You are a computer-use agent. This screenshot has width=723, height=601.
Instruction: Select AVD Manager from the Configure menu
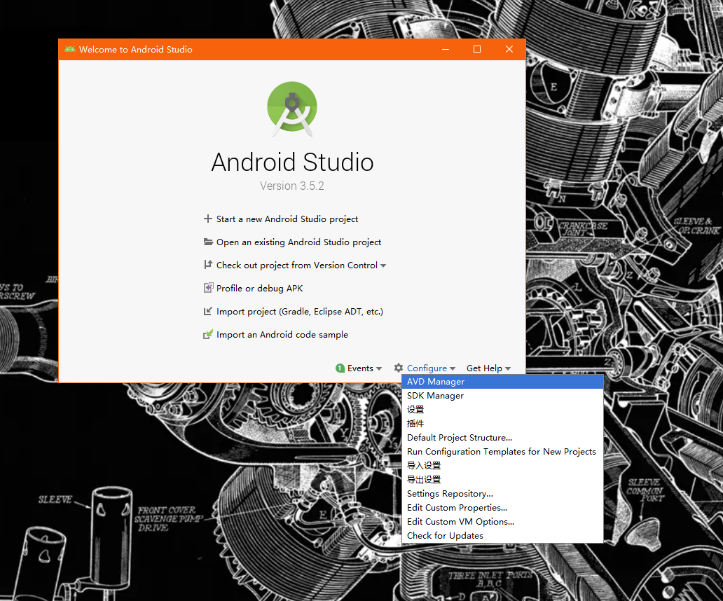(435, 381)
